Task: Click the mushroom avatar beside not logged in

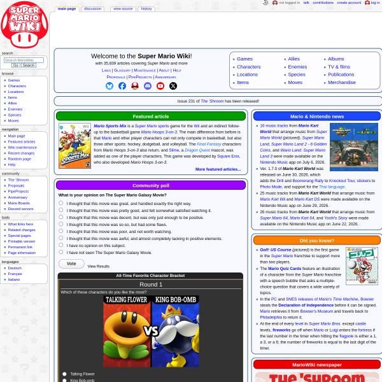Action: (x=275, y=3)
